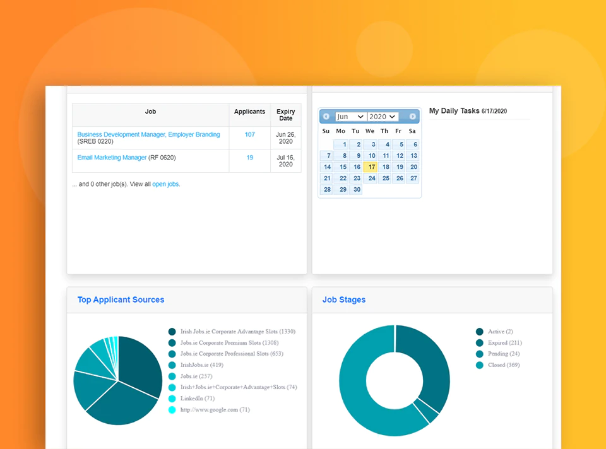Go to next month in calendar
Viewport: 606px width, 449px height.
tap(412, 116)
